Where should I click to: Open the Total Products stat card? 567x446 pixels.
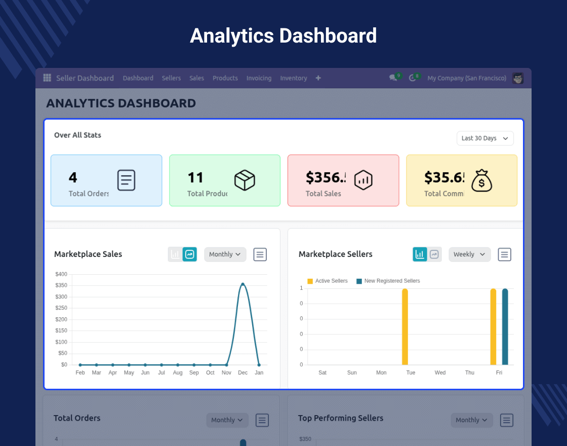click(x=225, y=180)
